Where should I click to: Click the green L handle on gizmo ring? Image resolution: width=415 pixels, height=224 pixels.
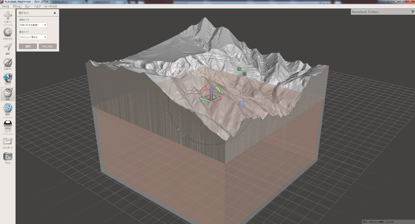tap(239, 69)
